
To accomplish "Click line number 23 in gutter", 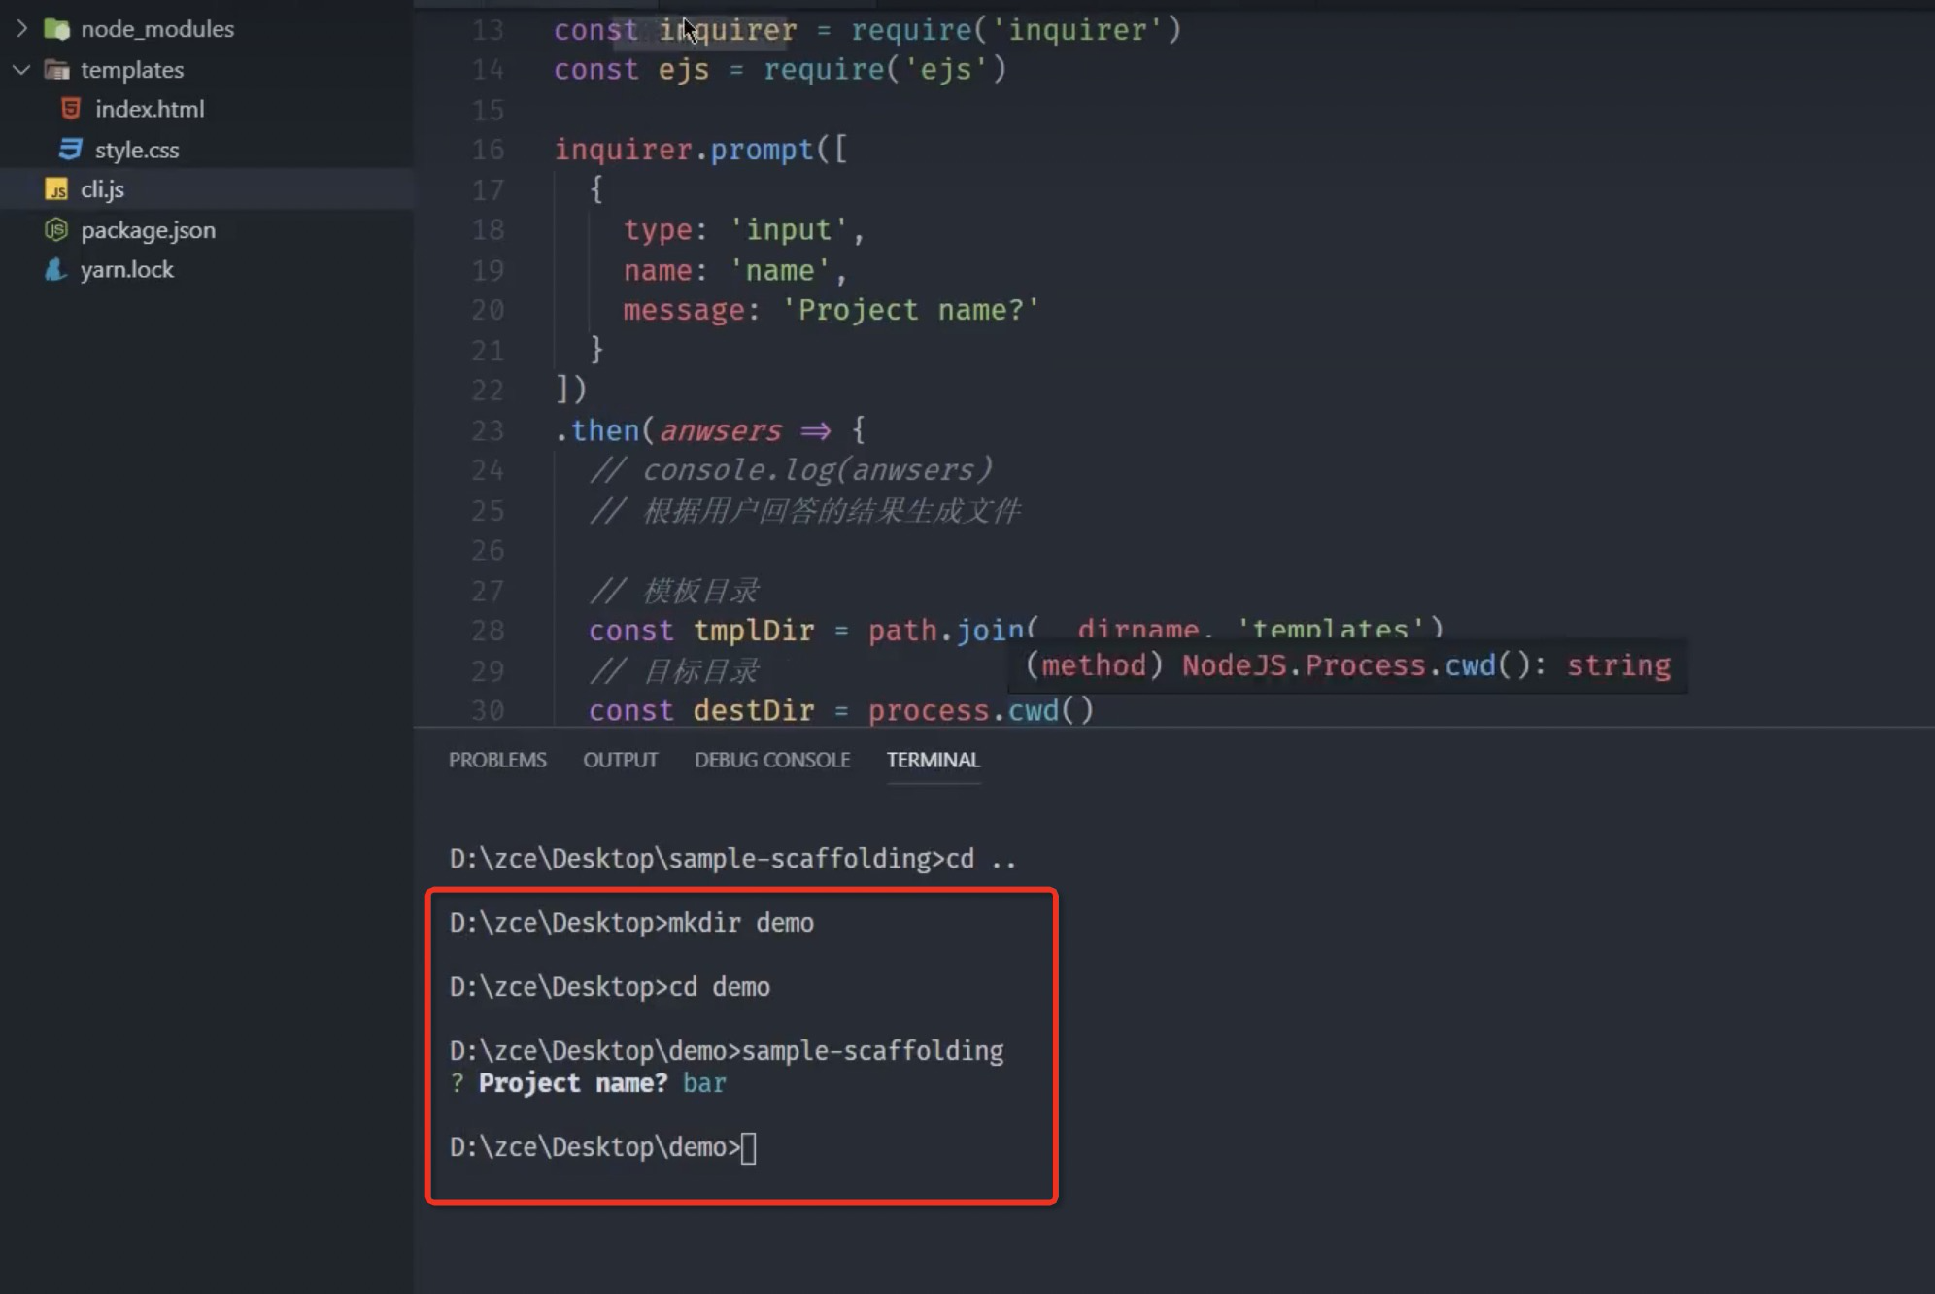I will click(488, 430).
